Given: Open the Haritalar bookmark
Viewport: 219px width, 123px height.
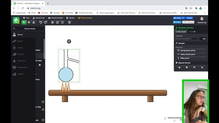Looking at the screenshot, I should [55, 13].
